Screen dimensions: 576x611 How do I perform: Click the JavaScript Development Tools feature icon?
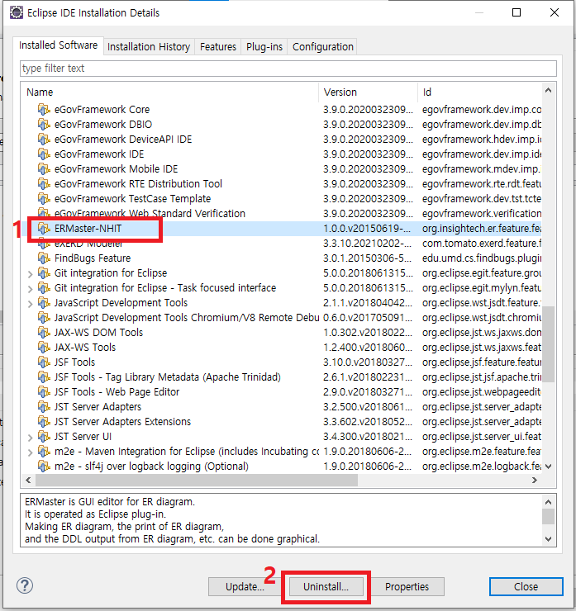coord(44,302)
